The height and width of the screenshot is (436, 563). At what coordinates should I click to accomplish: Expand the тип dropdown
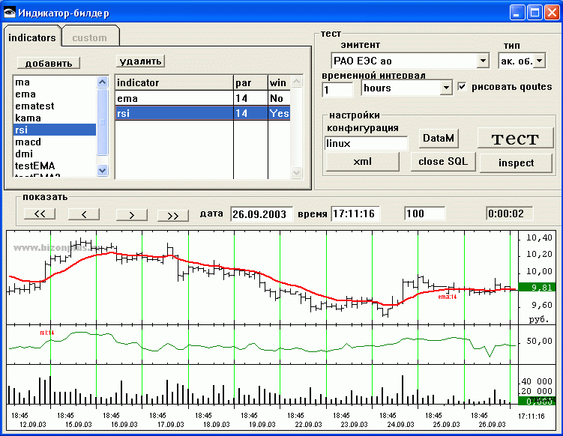539,61
